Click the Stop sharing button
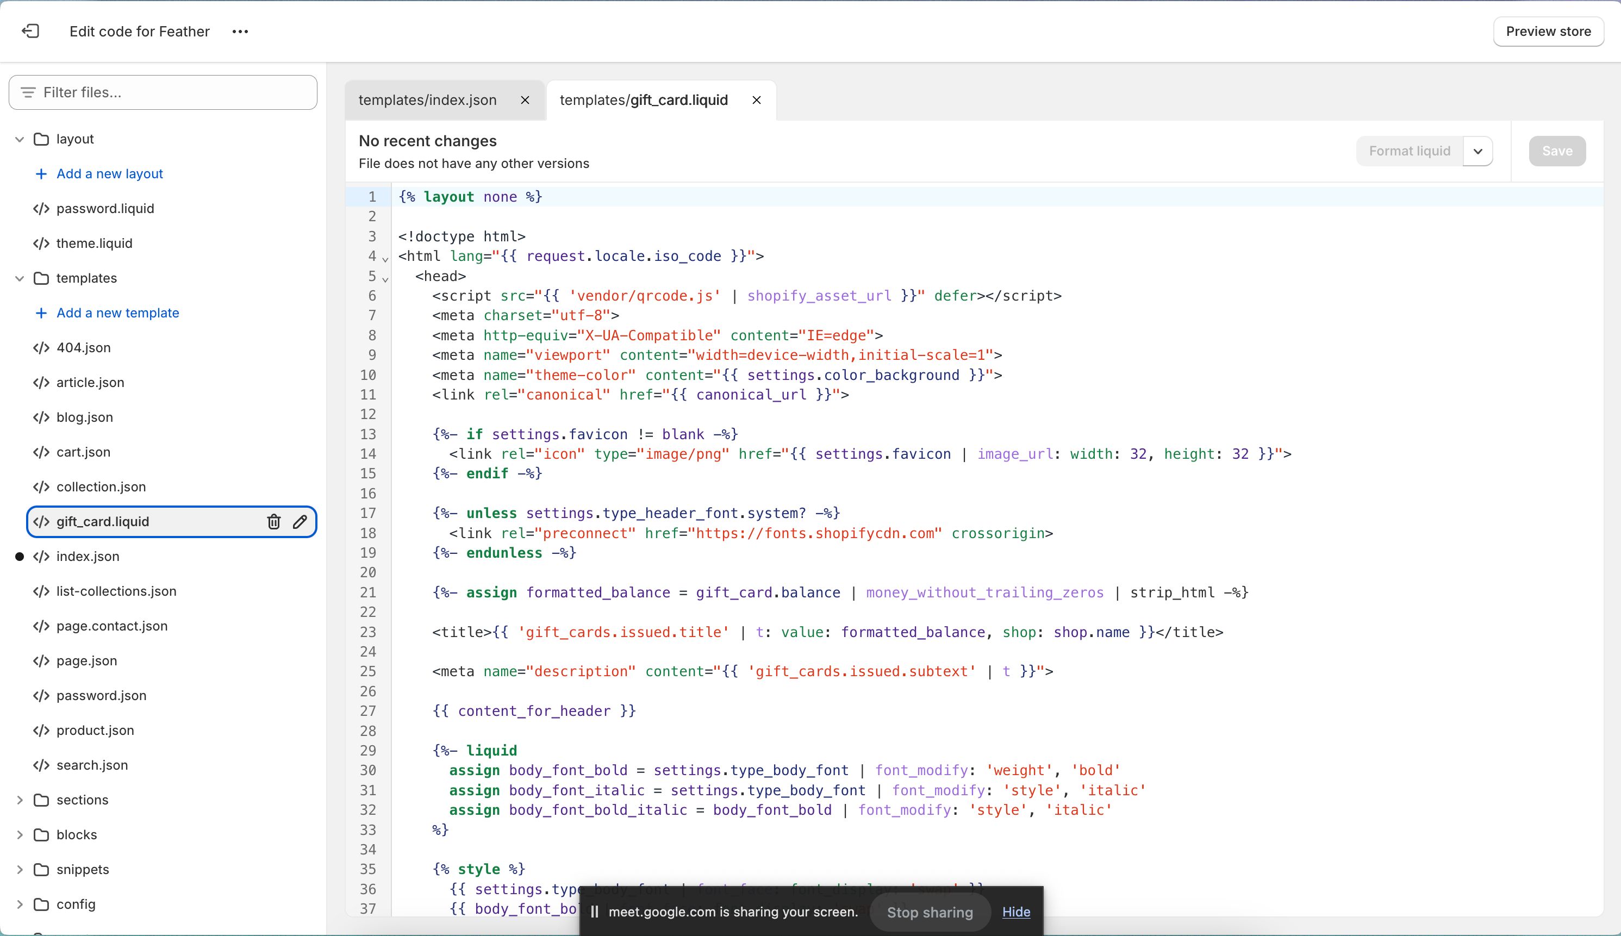This screenshot has height=936, width=1621. coord(930,912)
